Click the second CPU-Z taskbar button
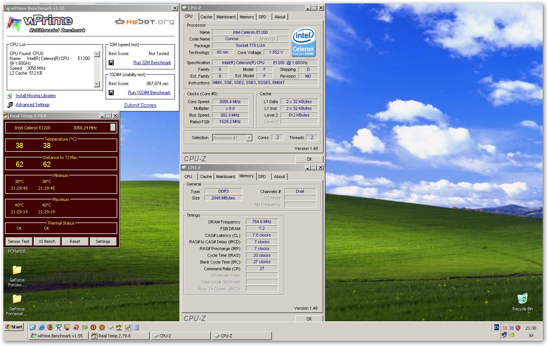Screen dimensions: 548x346 pos(242,336)
